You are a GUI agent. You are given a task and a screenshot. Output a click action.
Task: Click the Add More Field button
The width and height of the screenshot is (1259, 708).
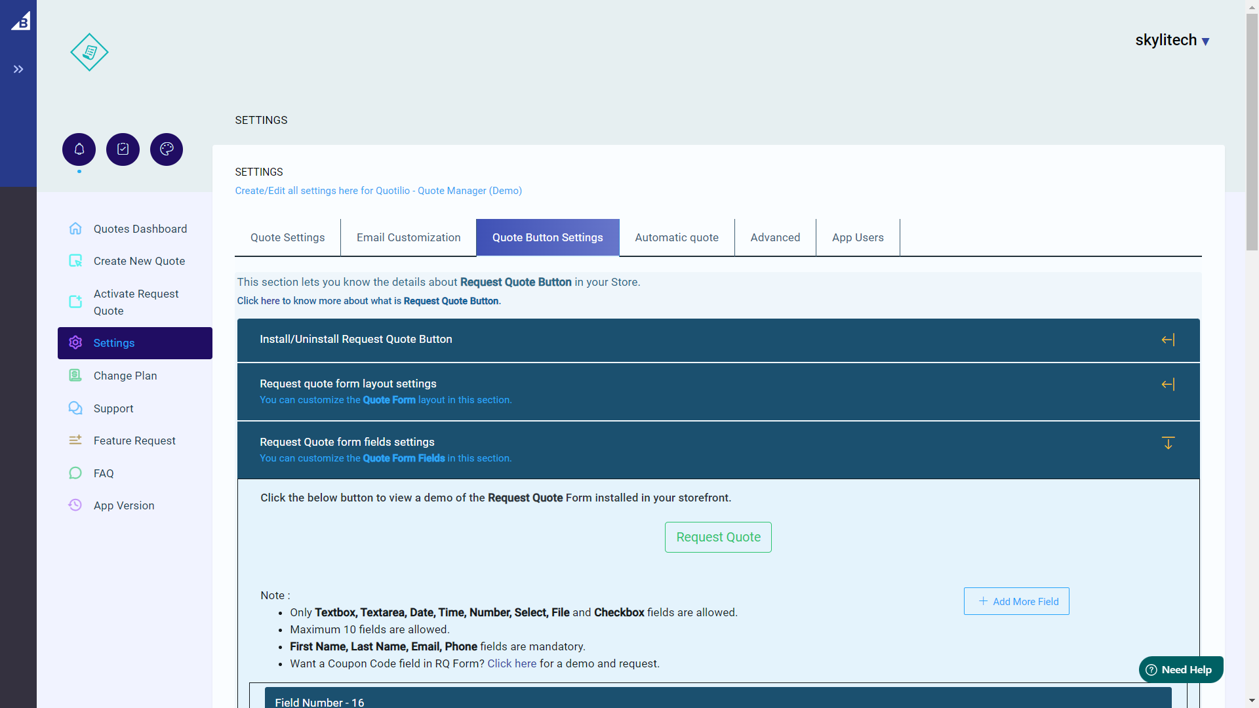[x=1016, y=601]
